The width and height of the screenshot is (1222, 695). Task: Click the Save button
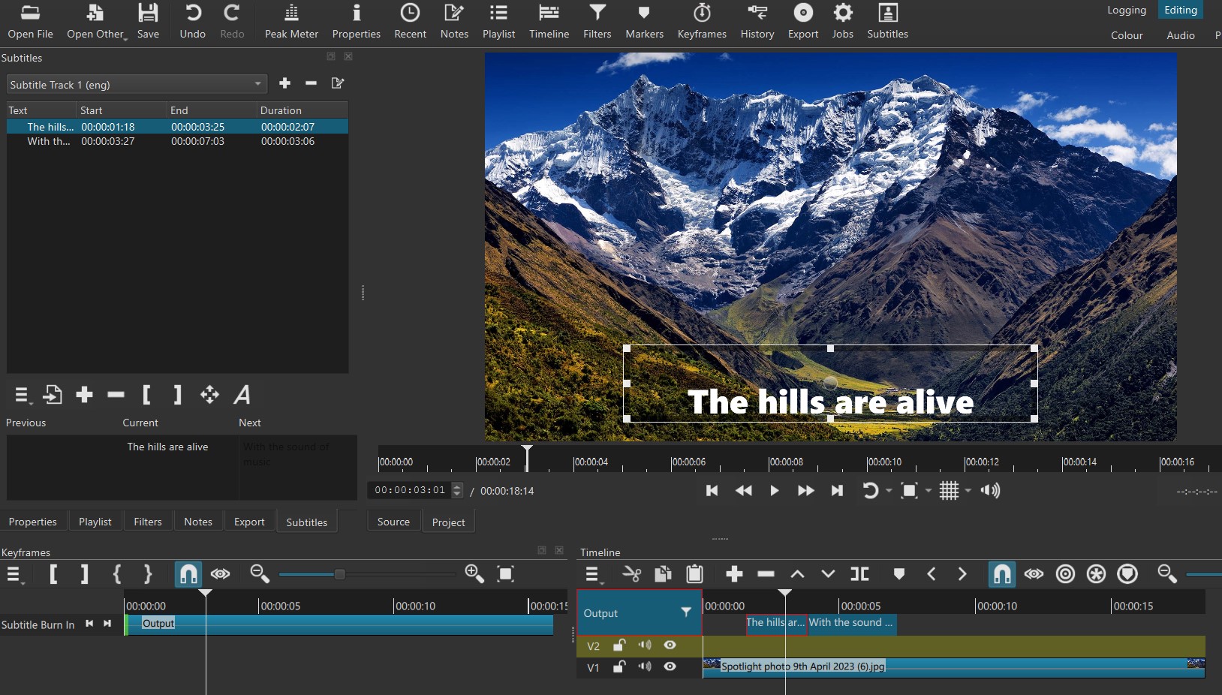pyautogui.click(x=148, y=22)
